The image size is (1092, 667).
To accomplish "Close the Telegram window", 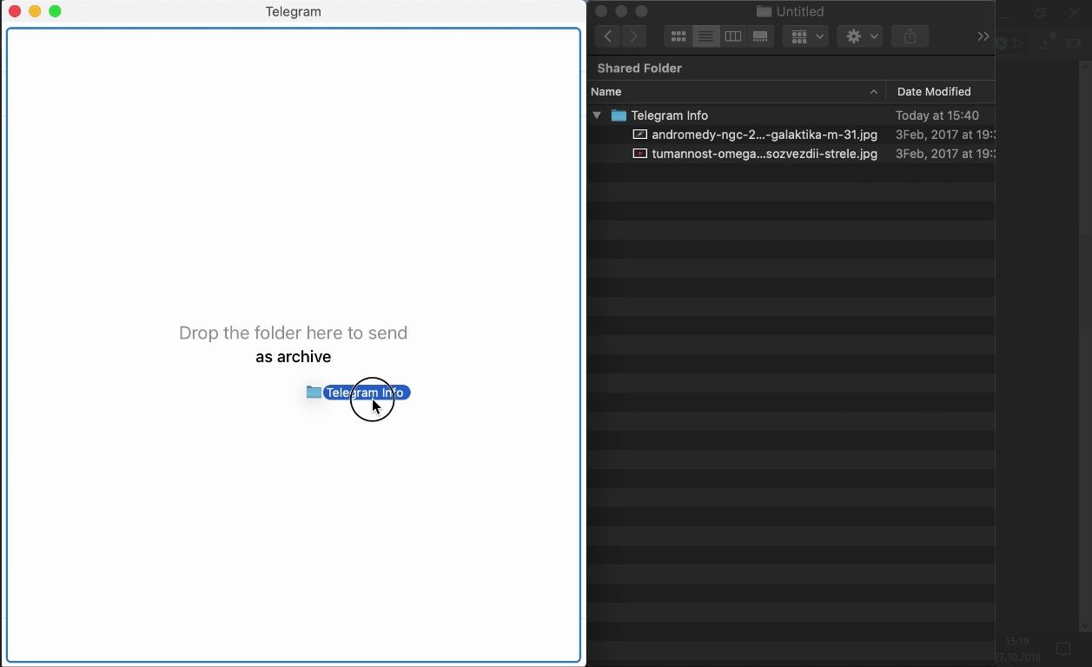I will [x=15, y=11].
